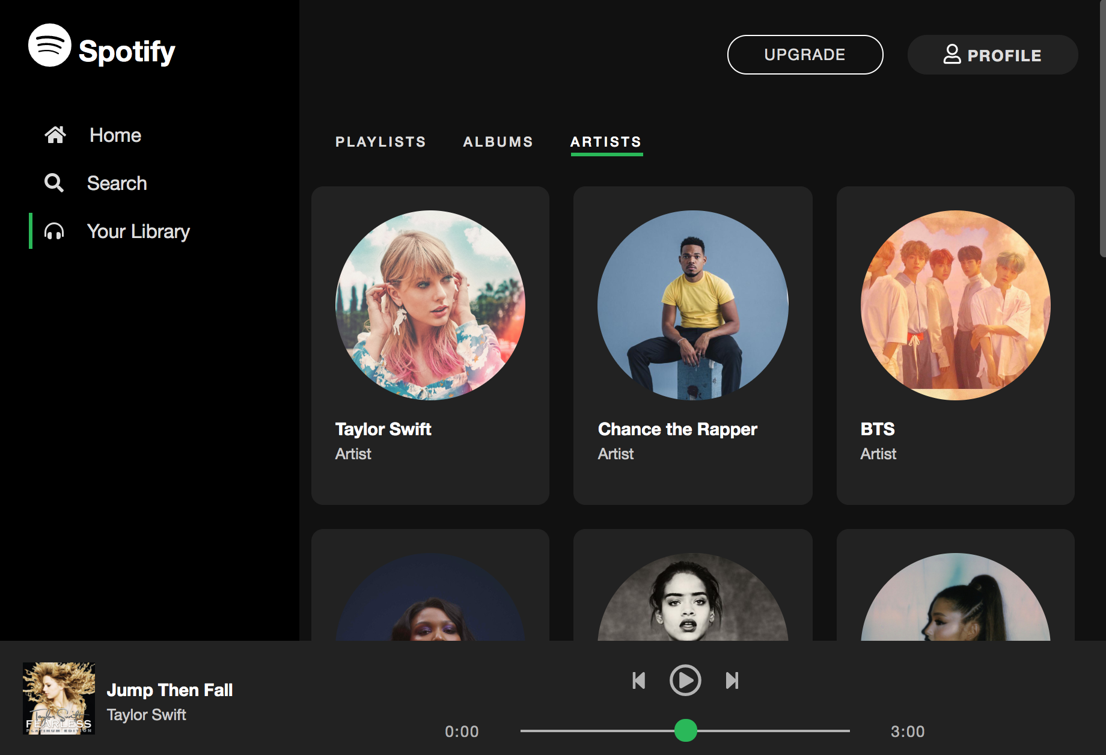Viewport: 1106px width, 755px height.
Task: Open the Taylor Swift artist name link
Action: pos(383,429)
